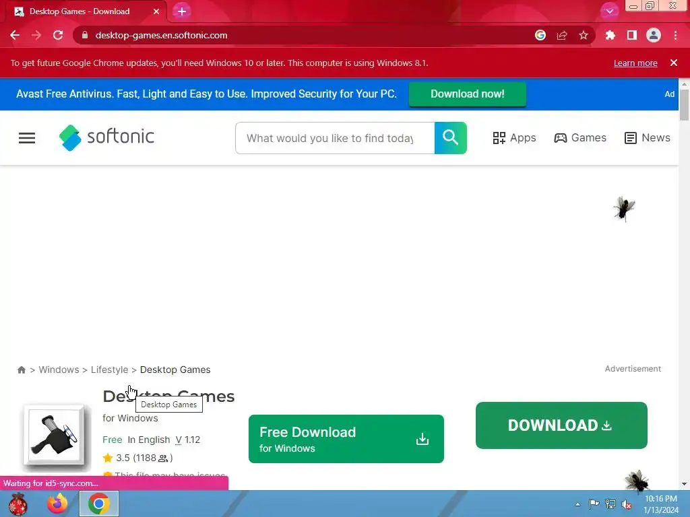Click the page vertical scrollbar thumb
This screenshot has height=517, width=690.
point(684,104)
